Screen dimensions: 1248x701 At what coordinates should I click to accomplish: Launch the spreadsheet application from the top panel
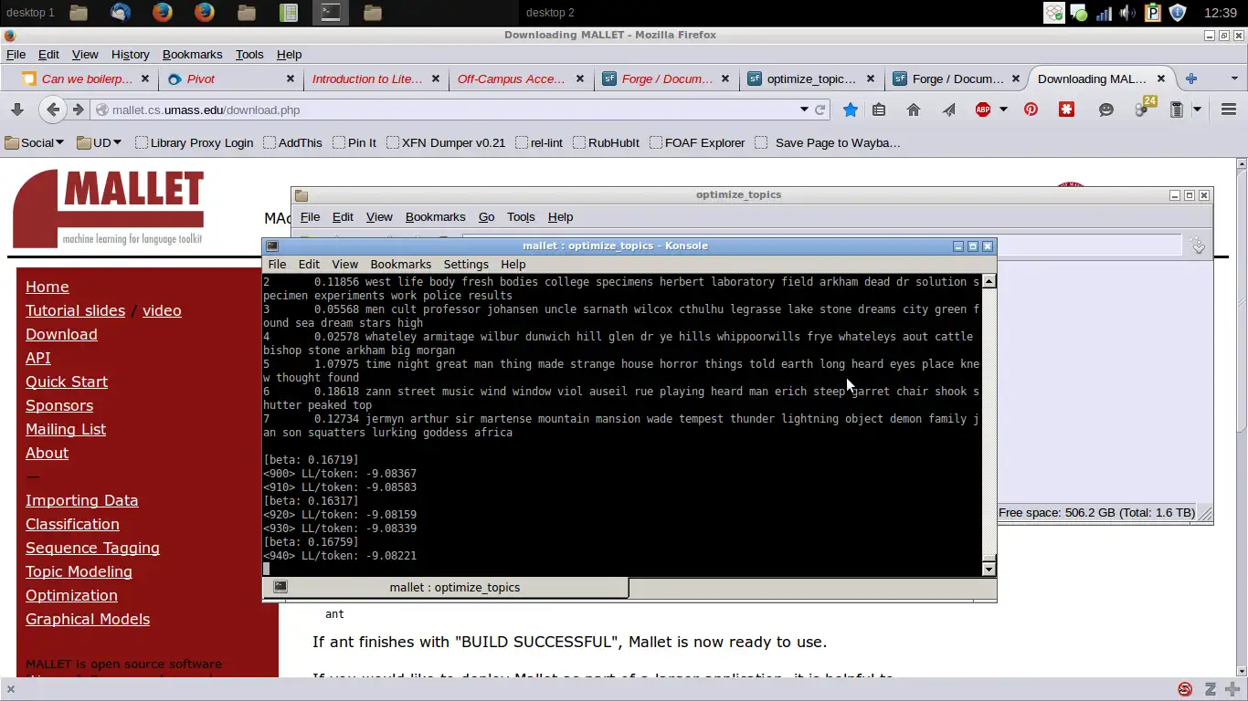288,13
